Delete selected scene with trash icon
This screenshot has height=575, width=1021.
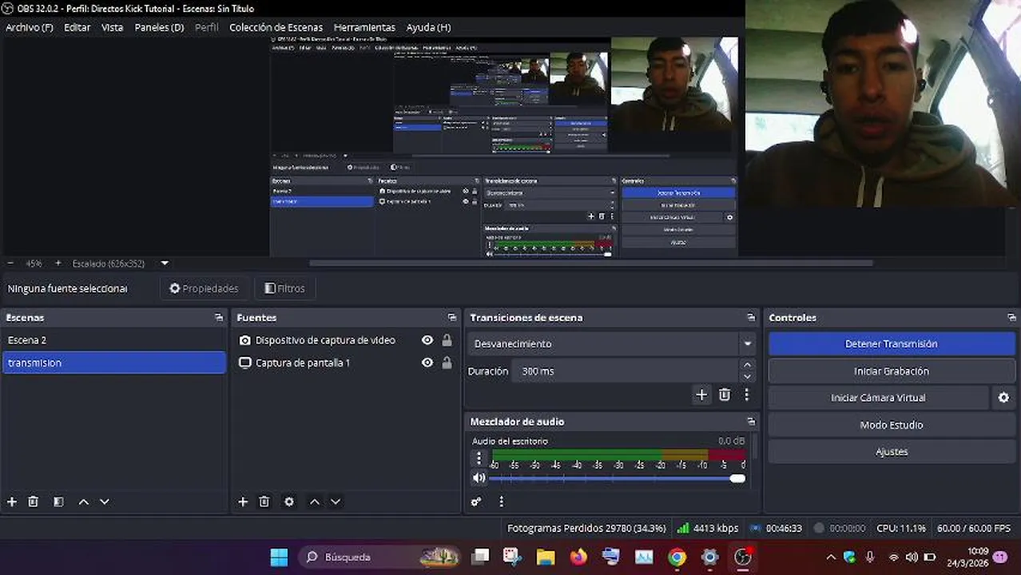[x=33, y=502]
